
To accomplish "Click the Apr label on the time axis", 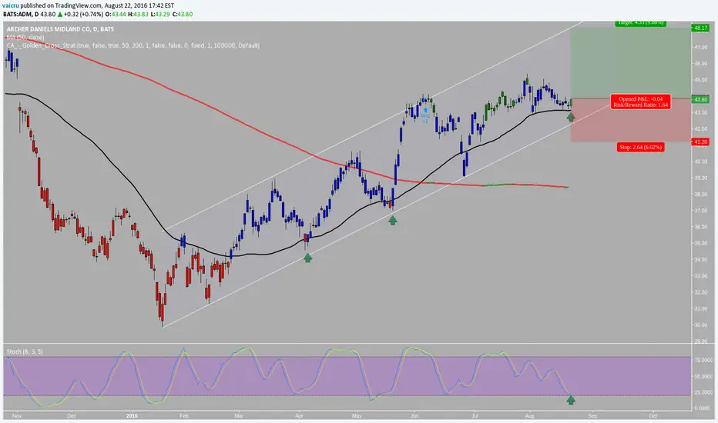I will (299, 416).
